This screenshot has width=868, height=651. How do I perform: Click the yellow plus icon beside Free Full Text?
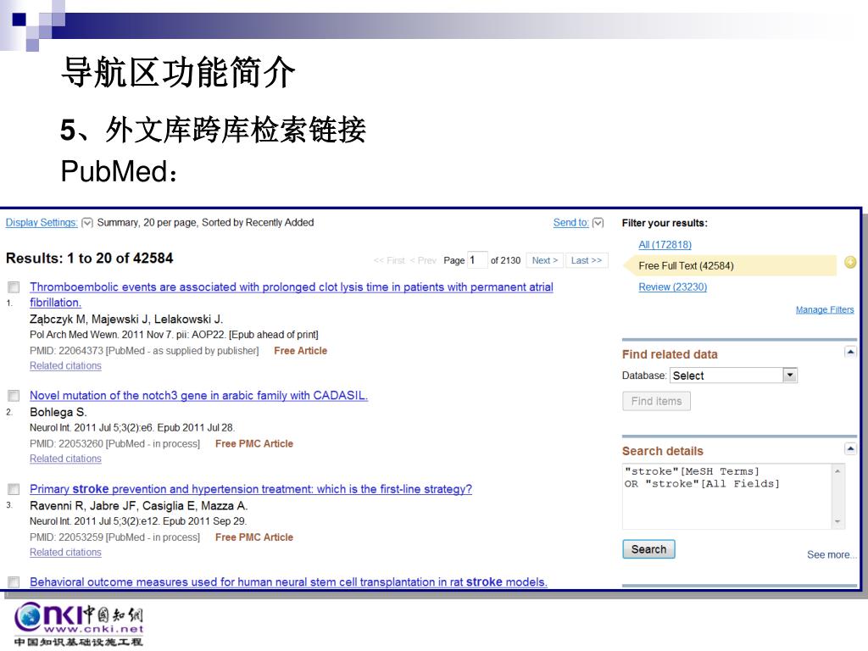pyautogui.click(x=850, y=263)
